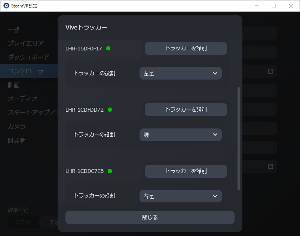This screenshot has width=300, height=236.
Task: Click green status dot for LHR-15DF0F17
Action: coord(108,48)
